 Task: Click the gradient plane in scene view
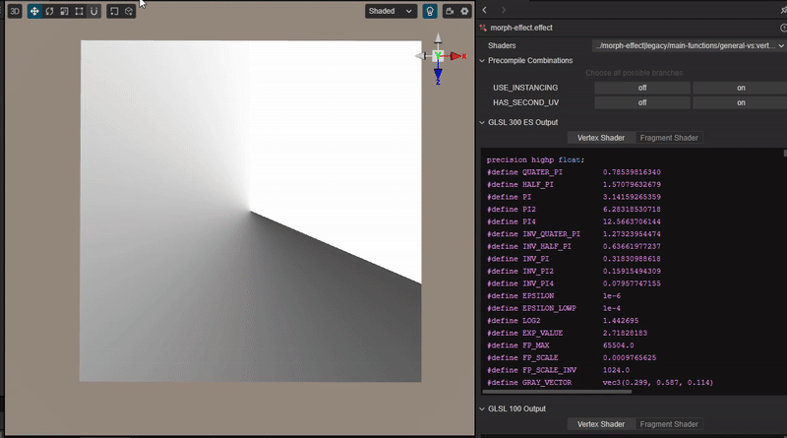[251, 211]
